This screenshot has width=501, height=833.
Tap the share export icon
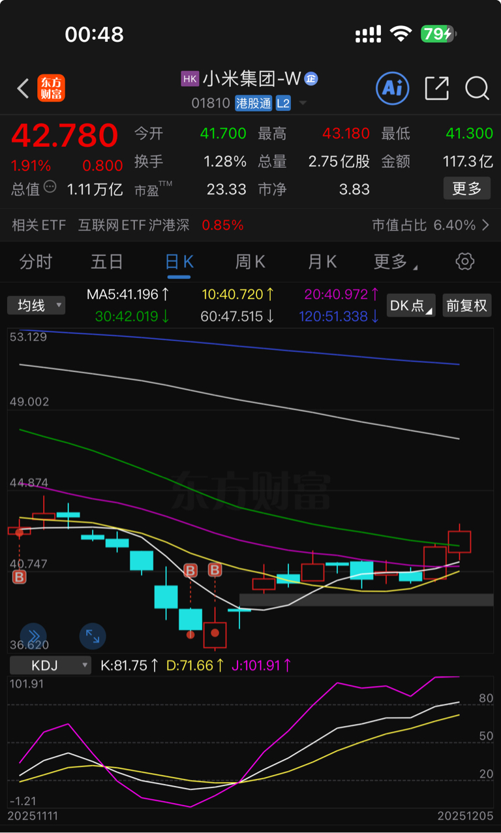pos(436,87)
